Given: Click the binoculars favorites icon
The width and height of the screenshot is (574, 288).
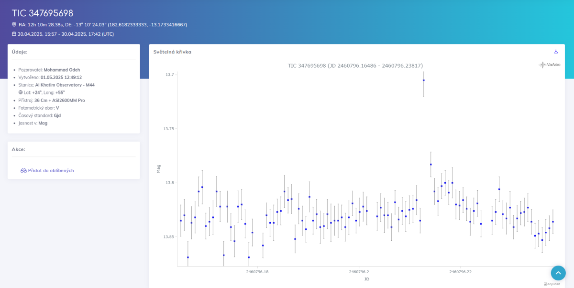Looking at the screenshot, I should (x=23, y=171).
